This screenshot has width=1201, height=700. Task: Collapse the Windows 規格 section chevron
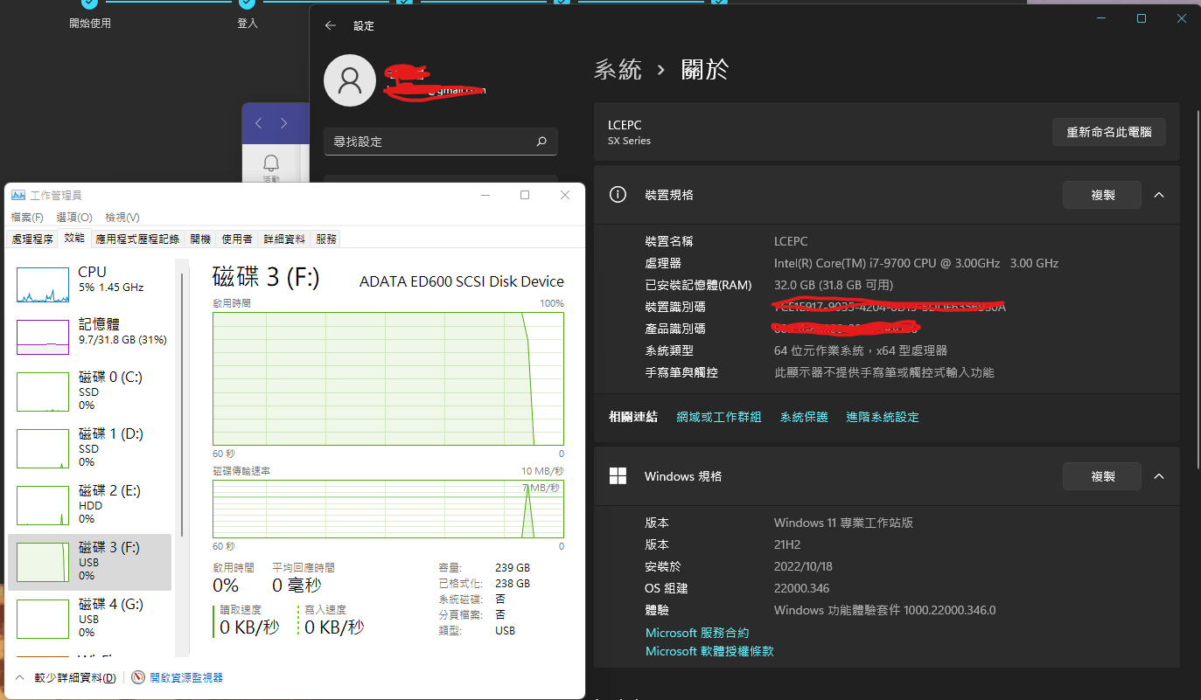pyautogui.click(x=1159, y=476)
